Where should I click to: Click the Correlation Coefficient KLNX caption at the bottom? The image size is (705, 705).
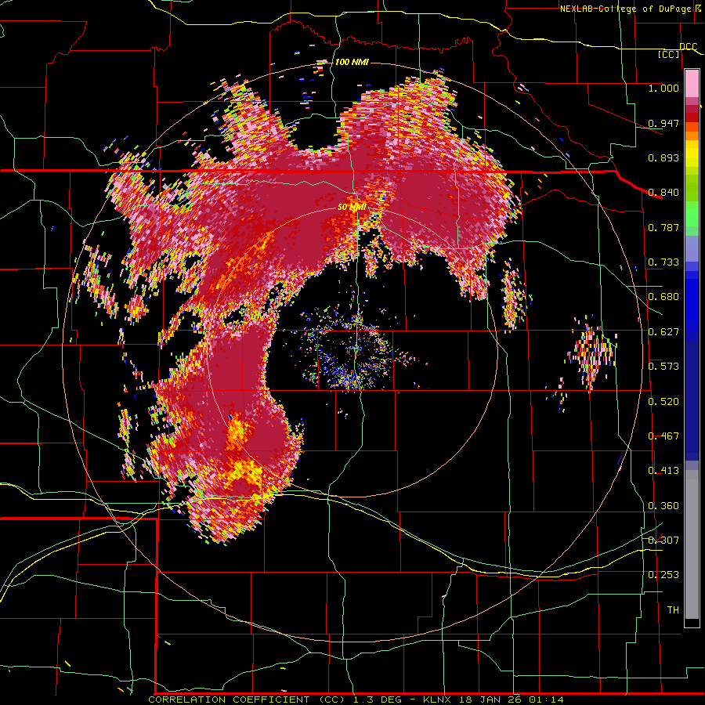[356, 700]
